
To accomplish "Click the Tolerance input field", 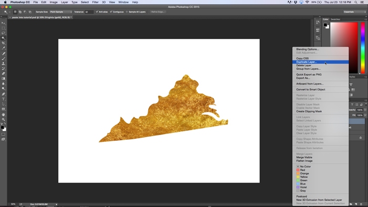I will [x=89, y=12].
